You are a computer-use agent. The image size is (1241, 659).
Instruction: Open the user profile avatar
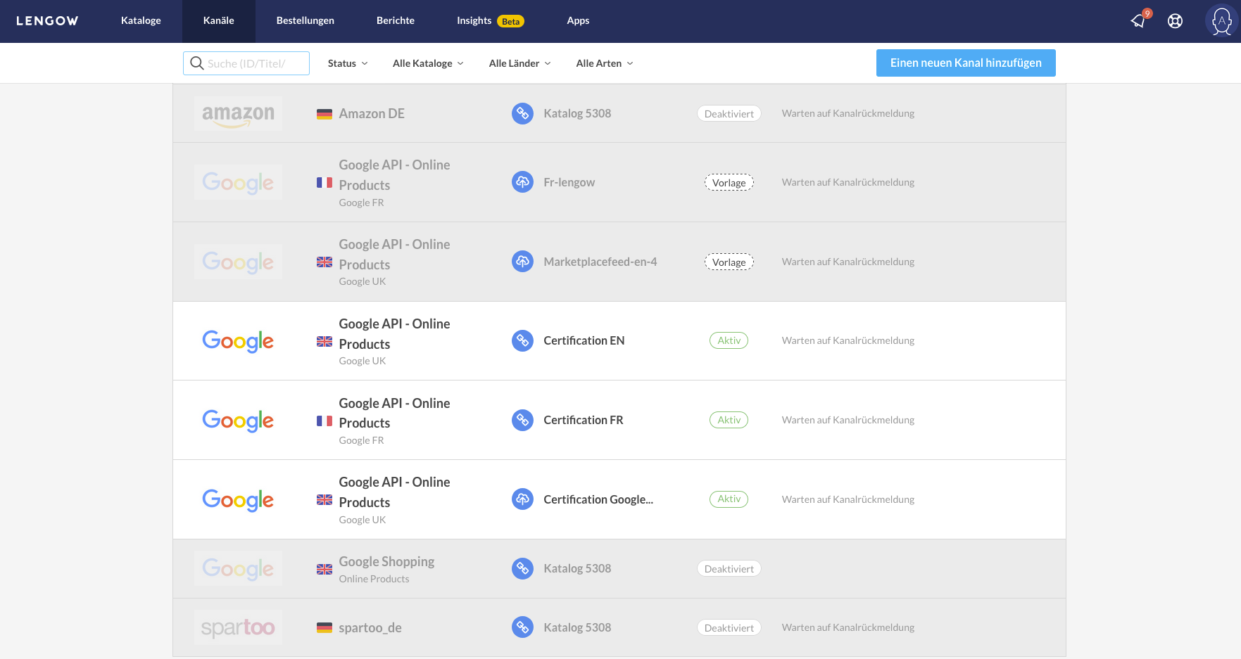coord(1222,21)
